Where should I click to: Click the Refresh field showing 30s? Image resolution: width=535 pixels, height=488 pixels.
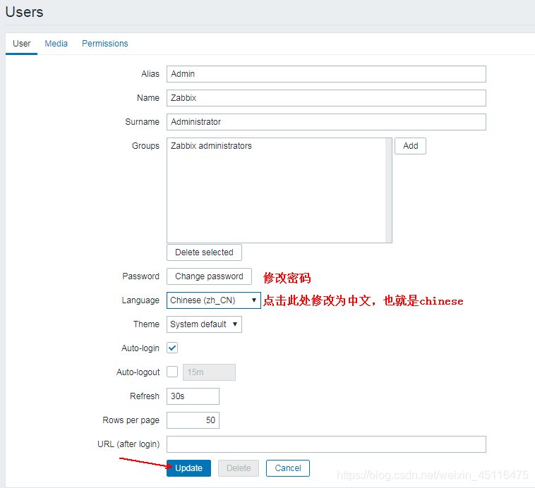pyautogui.click(x=193, y=396)
